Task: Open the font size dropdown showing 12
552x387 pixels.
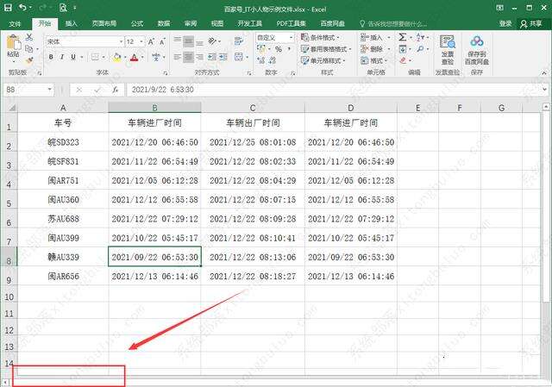Action: point(141,42)
